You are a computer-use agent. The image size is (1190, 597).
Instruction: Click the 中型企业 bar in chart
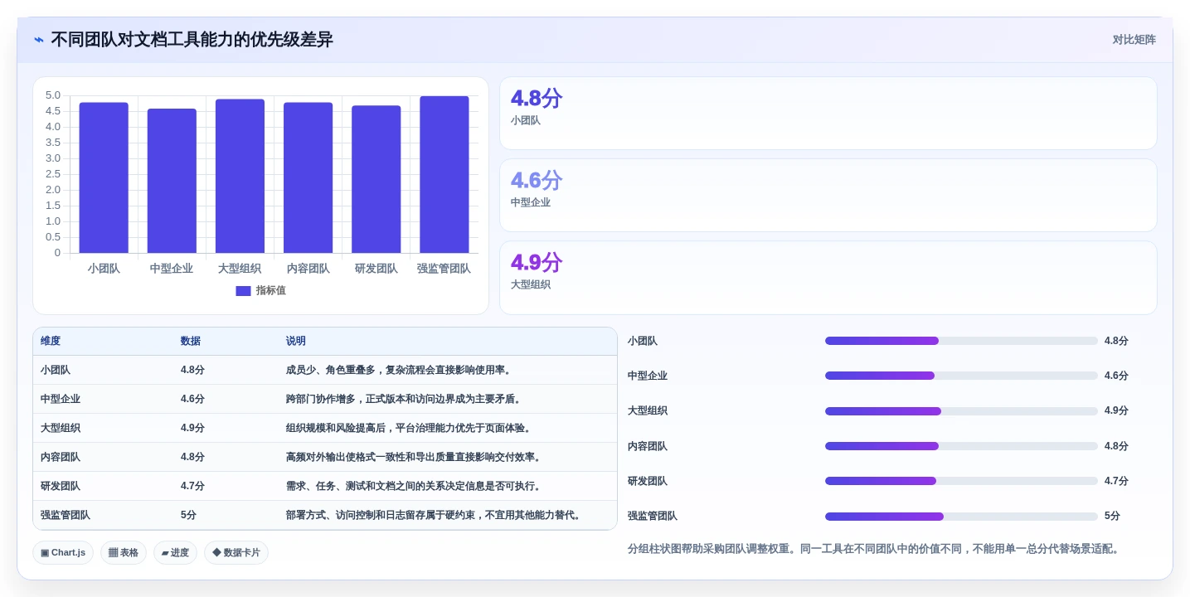click(x=172, y=181)
